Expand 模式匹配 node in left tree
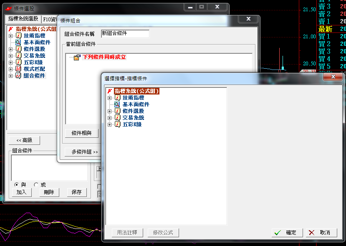 pyautogui.click(x=11, y=69)
